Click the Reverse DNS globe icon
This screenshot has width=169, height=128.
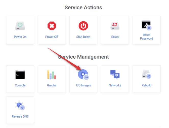click(x=20, y=105)
